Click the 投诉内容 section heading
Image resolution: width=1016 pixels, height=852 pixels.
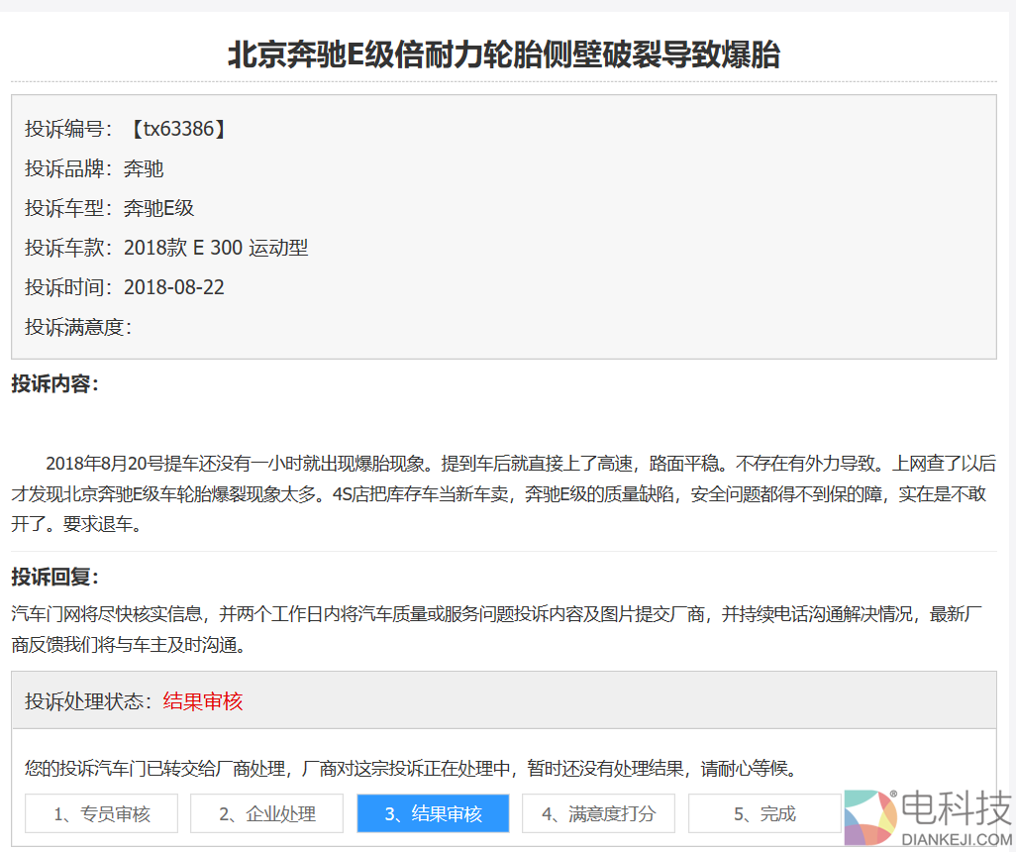(54, 384)
